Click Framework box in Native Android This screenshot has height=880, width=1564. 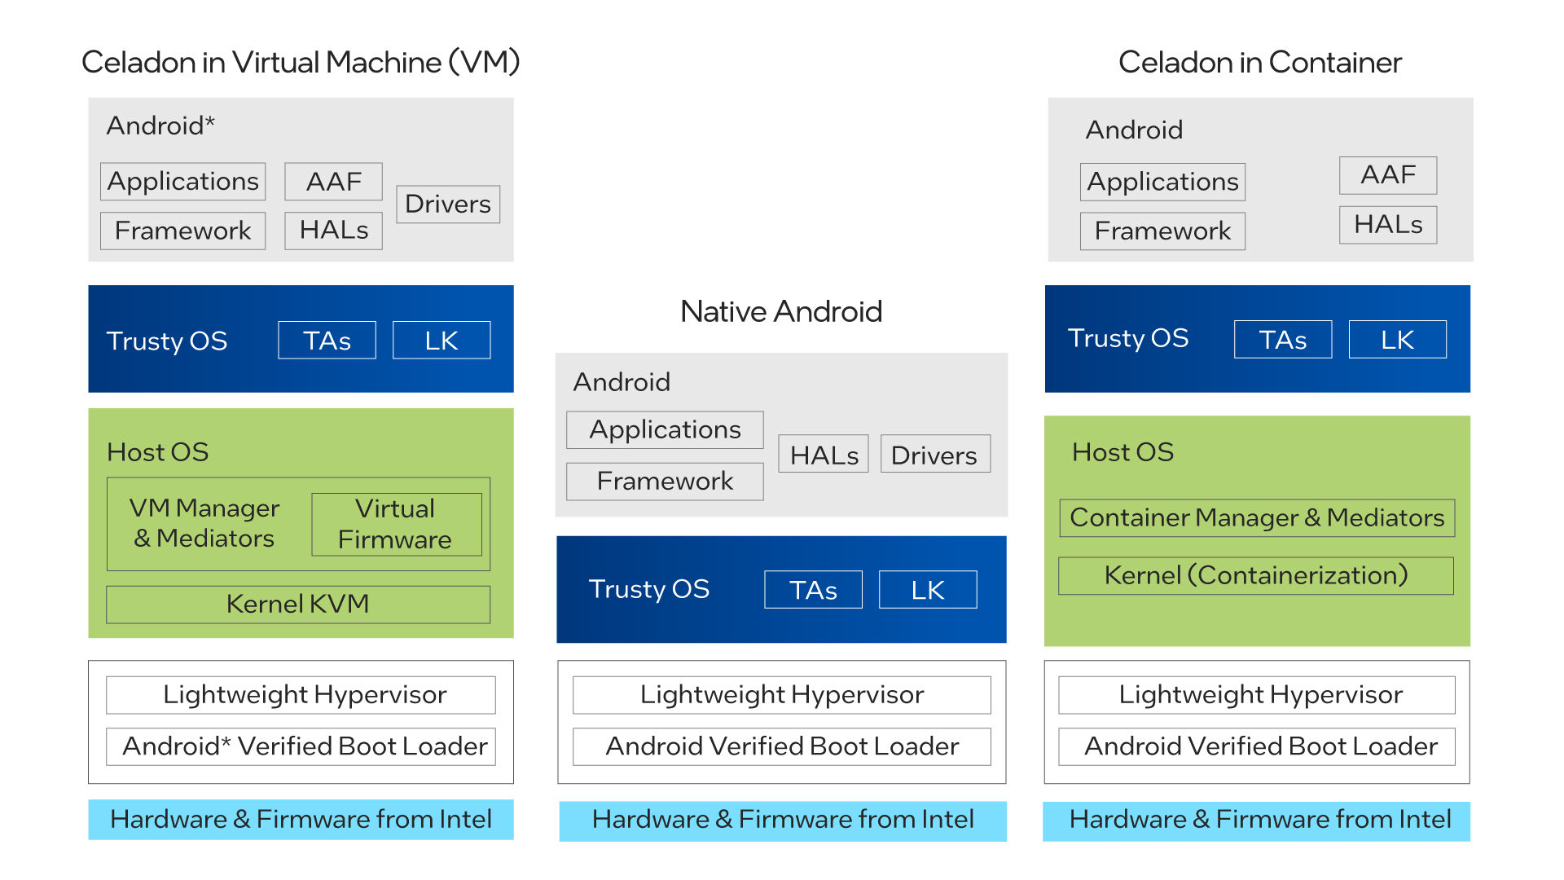pos(665,482)
